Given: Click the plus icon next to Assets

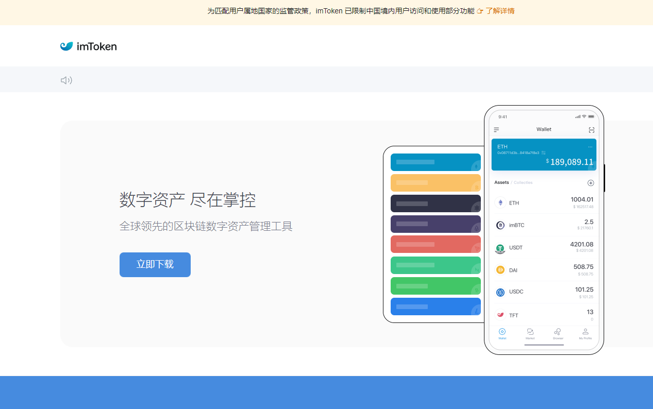Looking at the screenshot, I should click(x=591, y=183).
